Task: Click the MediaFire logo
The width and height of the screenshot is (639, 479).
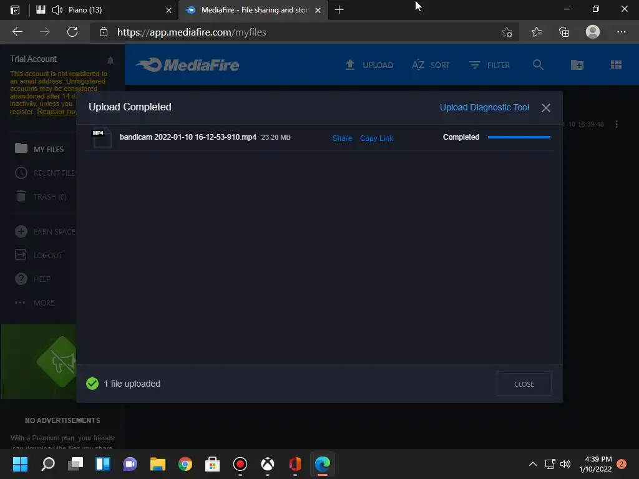Action: pyautogui.click(x=188, y=65)
